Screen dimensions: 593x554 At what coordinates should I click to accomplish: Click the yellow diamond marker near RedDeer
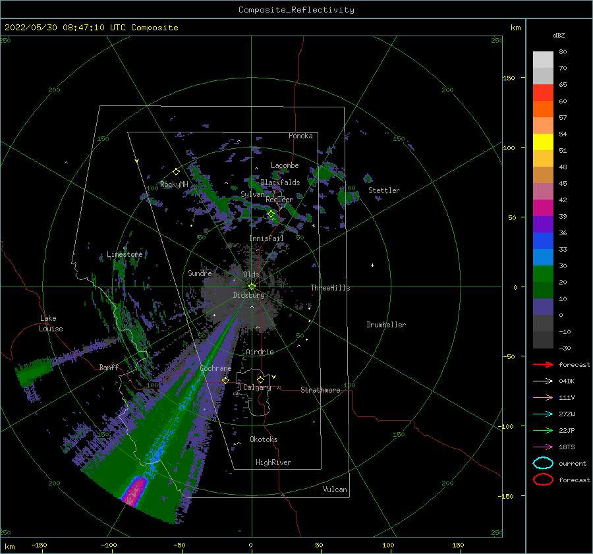[x=271, y=214]
